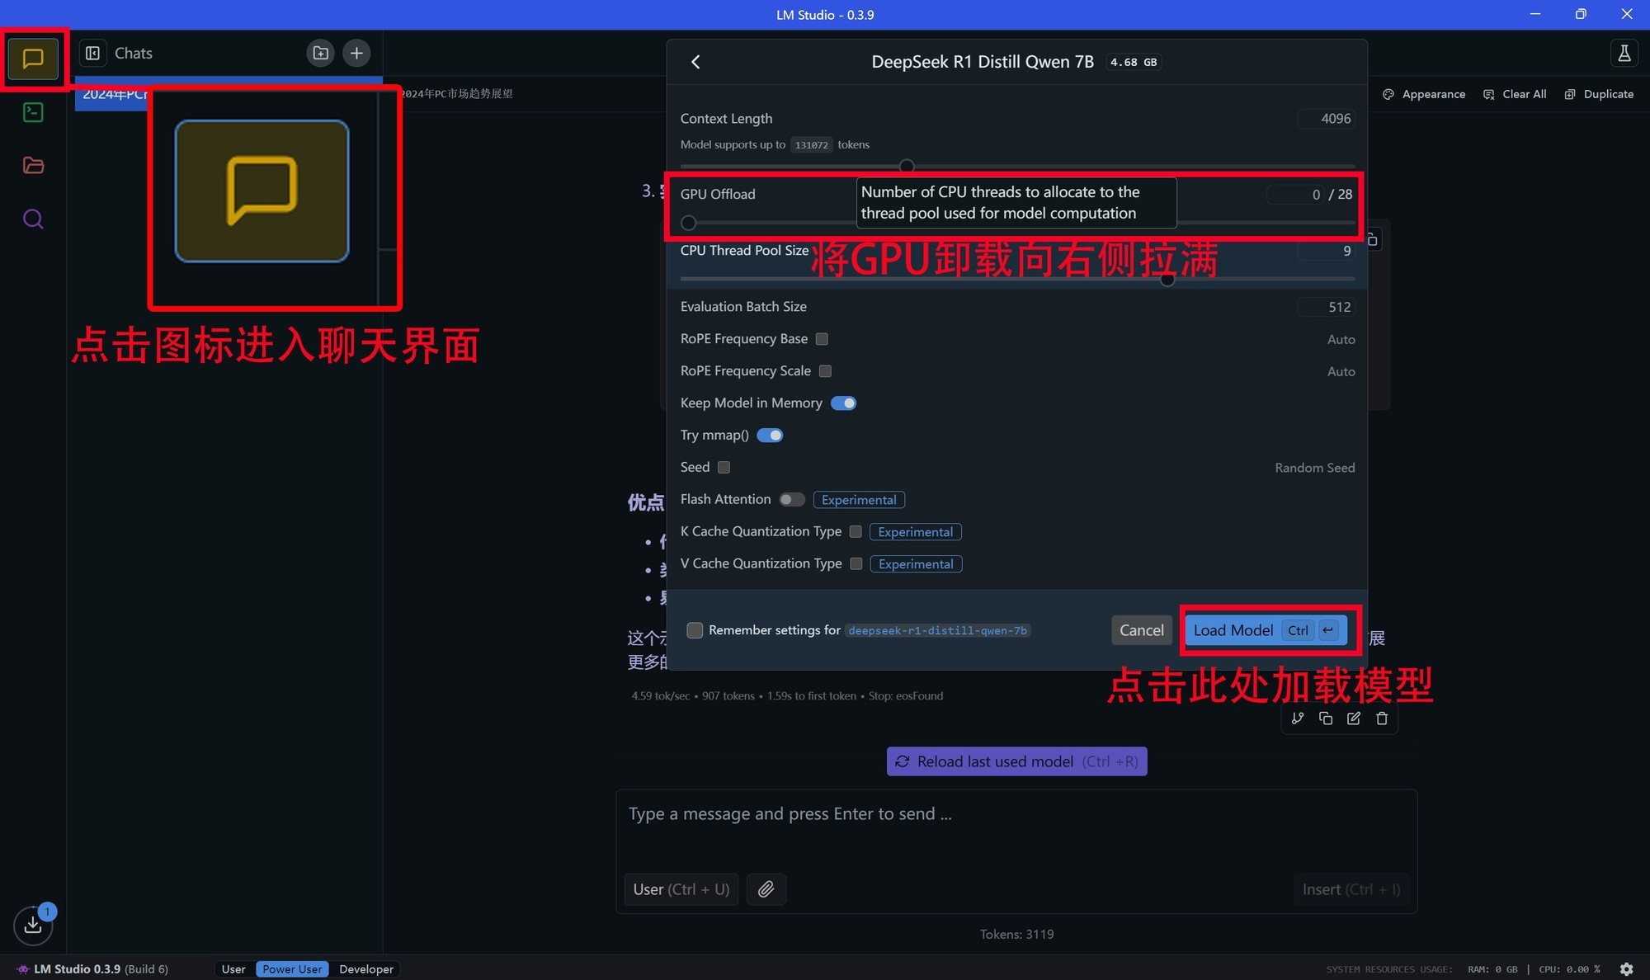
Task: Copy the message with copy icon
Action: (1326, 719)
